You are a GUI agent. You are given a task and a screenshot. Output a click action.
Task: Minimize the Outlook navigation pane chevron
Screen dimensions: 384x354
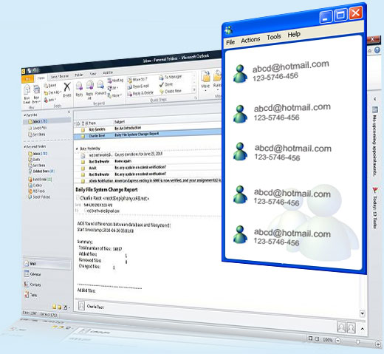pyautogui.click(x=69, y=112)
